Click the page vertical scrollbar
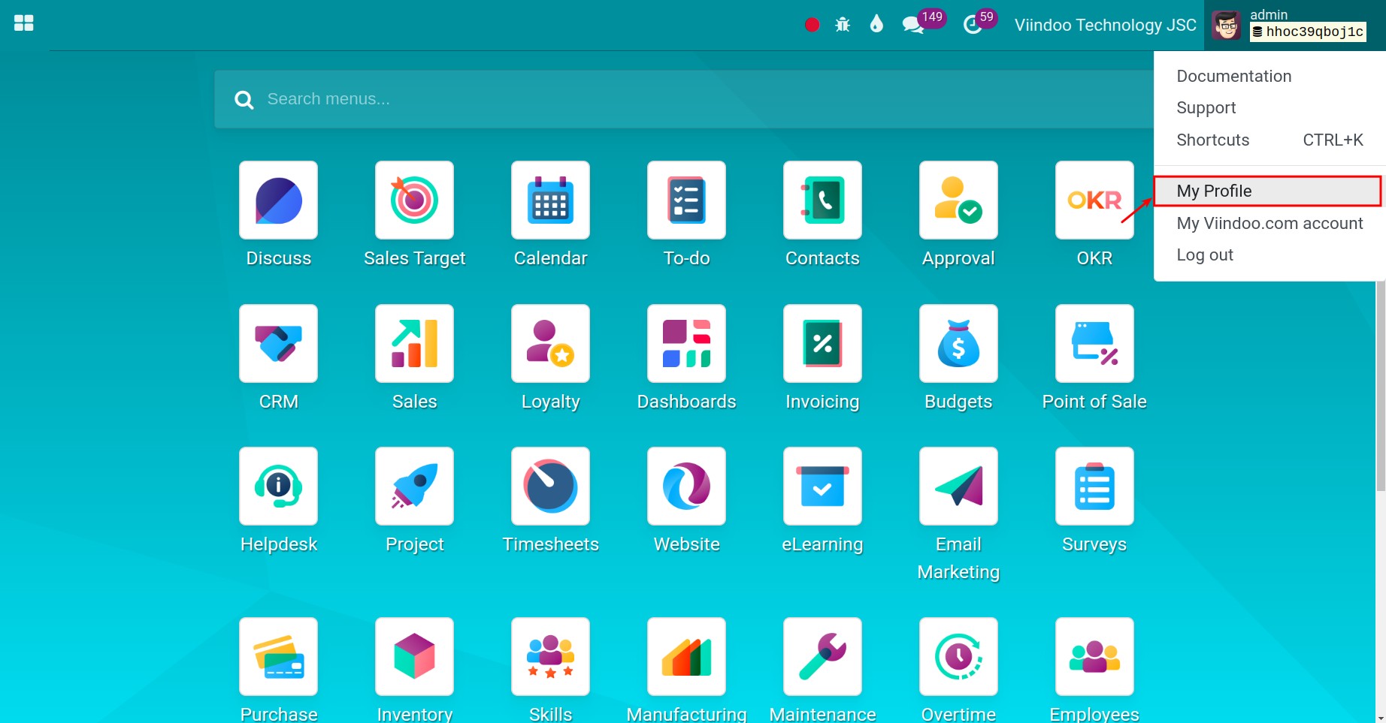 pyautogui.click(x=1381, y=387)
